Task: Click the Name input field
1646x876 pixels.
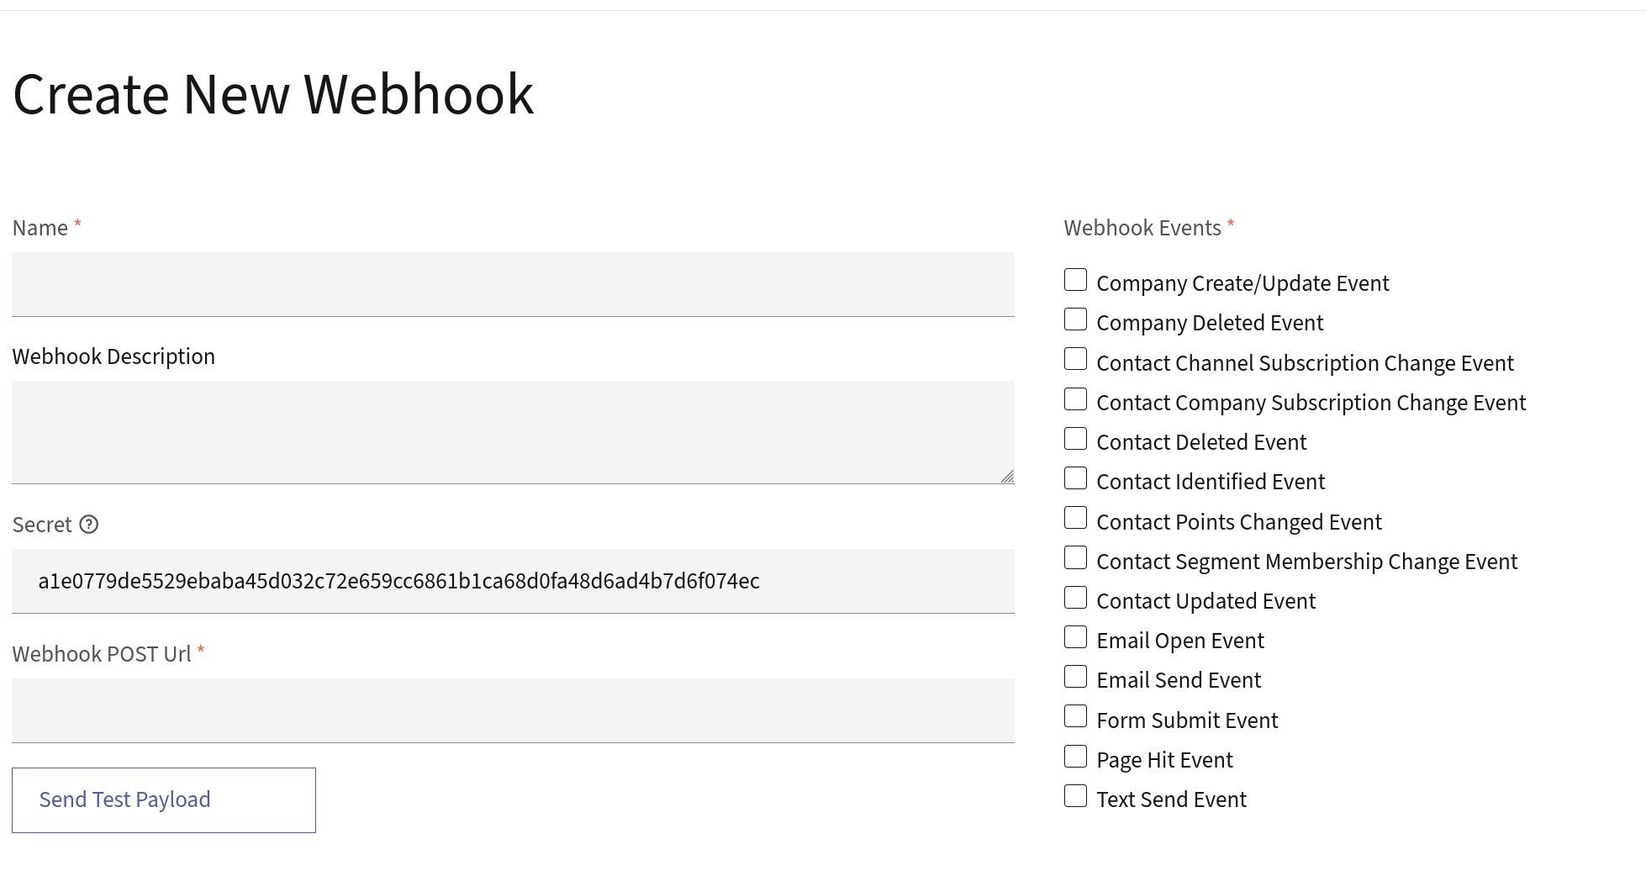Action: [x=513, y=284]
